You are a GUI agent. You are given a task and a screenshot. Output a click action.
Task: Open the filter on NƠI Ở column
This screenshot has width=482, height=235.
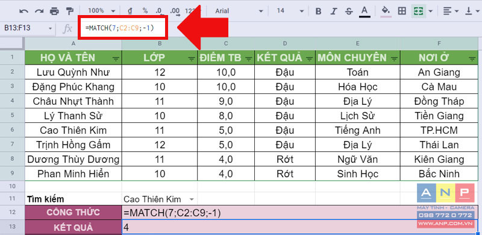(x=472, y=59)
